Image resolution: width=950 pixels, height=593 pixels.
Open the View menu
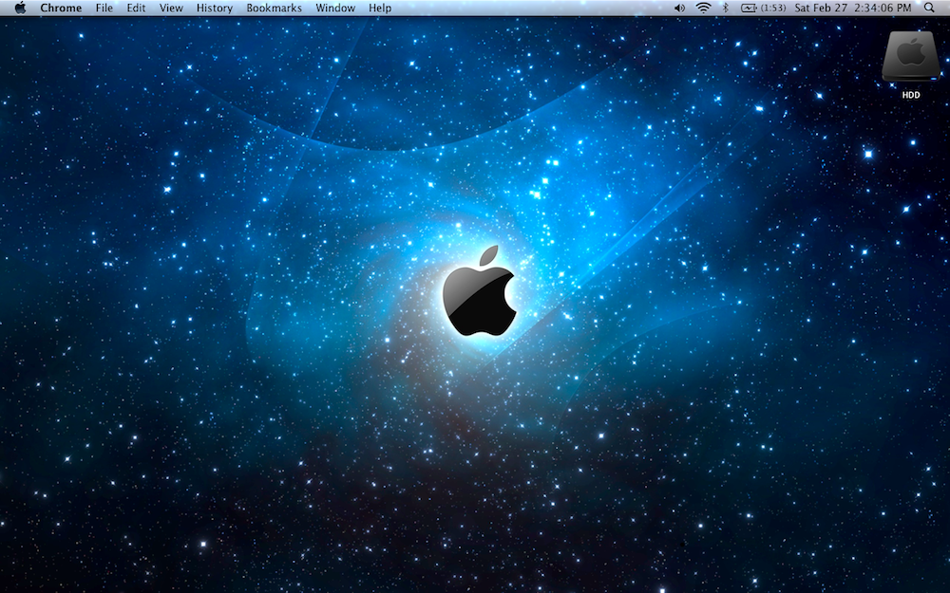[x=171, y=8]
